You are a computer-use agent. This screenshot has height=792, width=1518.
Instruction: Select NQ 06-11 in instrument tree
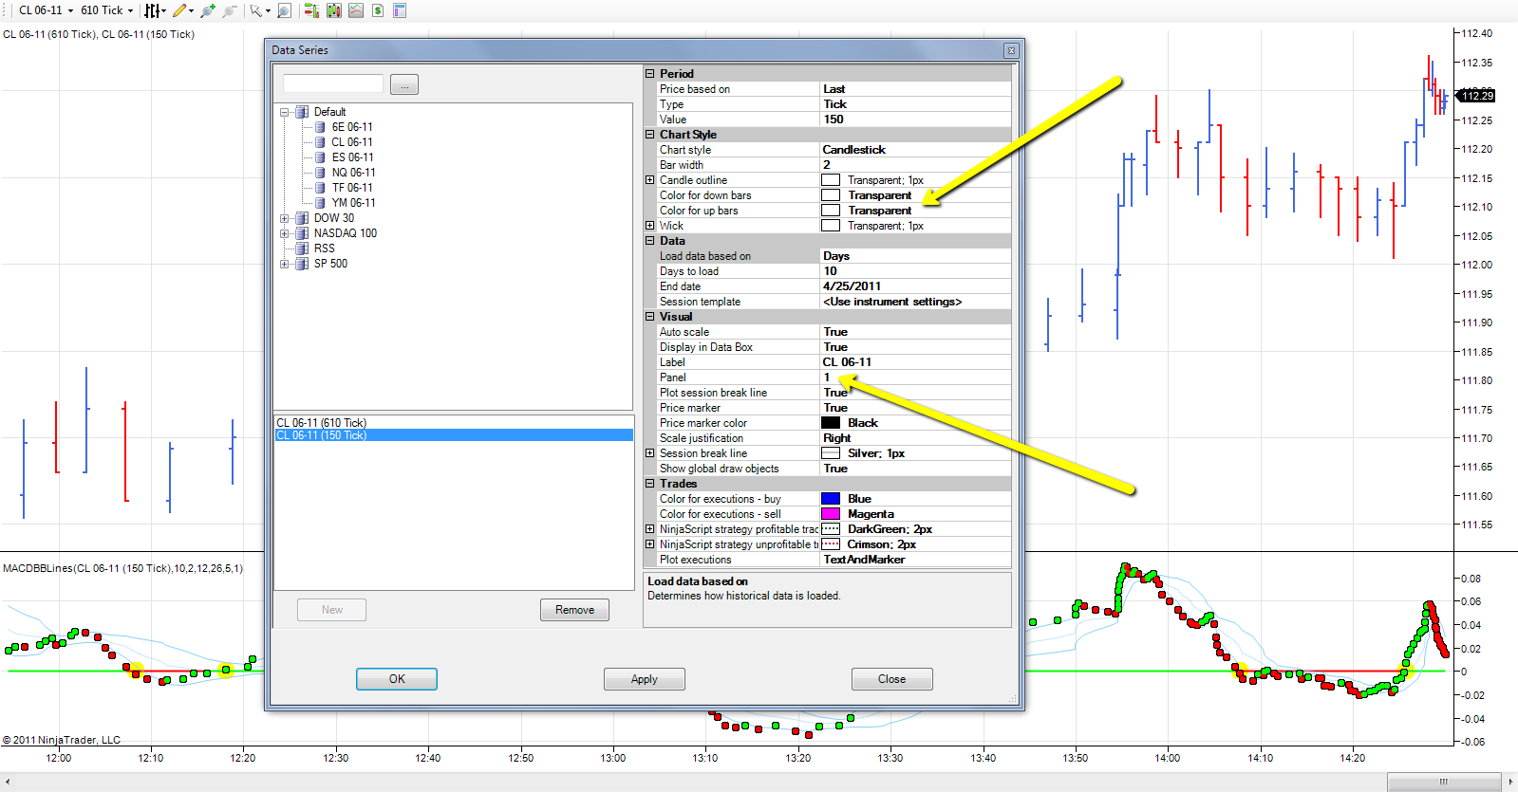tap(353, 173)
